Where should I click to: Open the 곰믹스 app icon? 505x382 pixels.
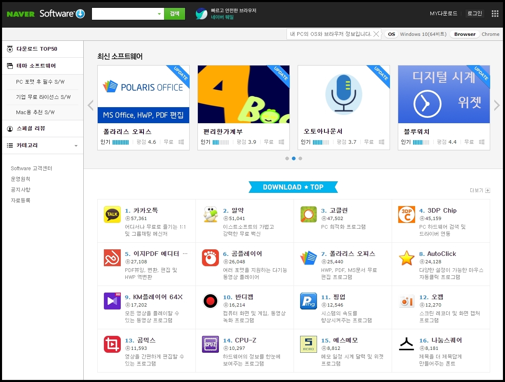tap(112, 344)
